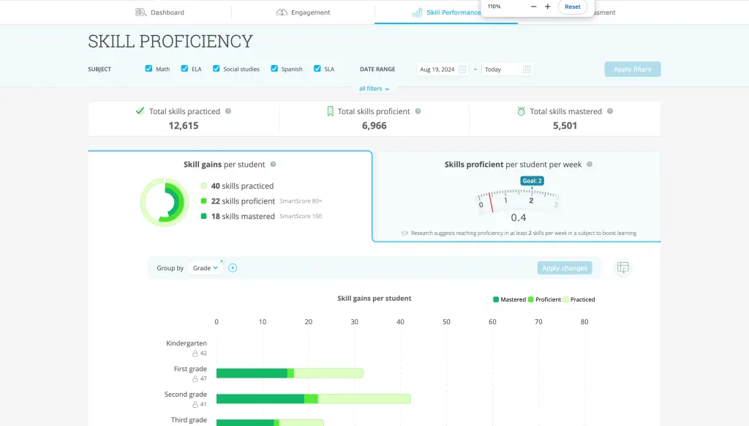Click the Kindergarten row label
This screenshot has width=749, height=426.
(x=187, y=343)
